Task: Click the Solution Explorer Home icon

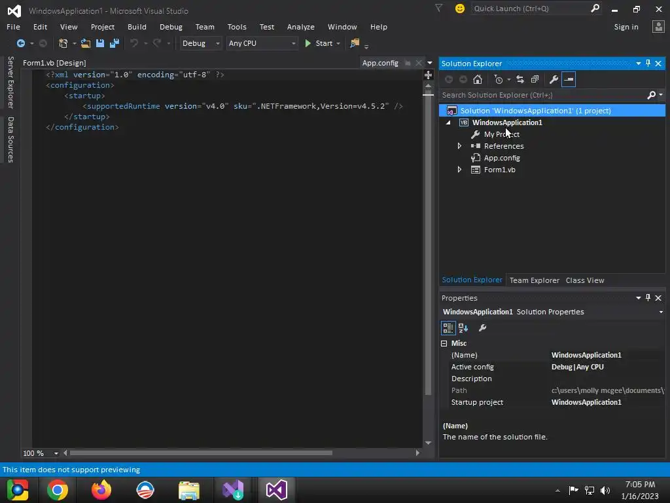Action: click(478, 79)
